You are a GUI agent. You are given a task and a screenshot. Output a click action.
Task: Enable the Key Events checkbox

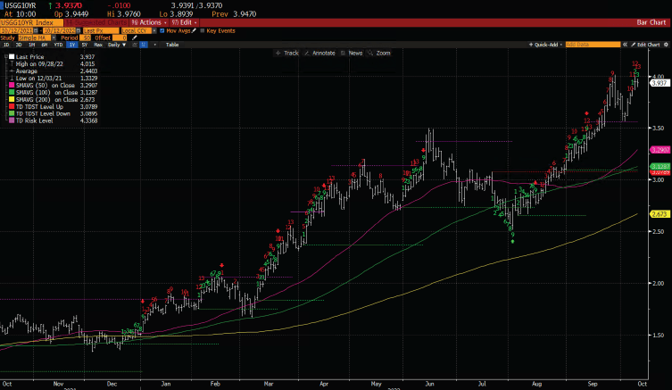(x=203, y=30)
